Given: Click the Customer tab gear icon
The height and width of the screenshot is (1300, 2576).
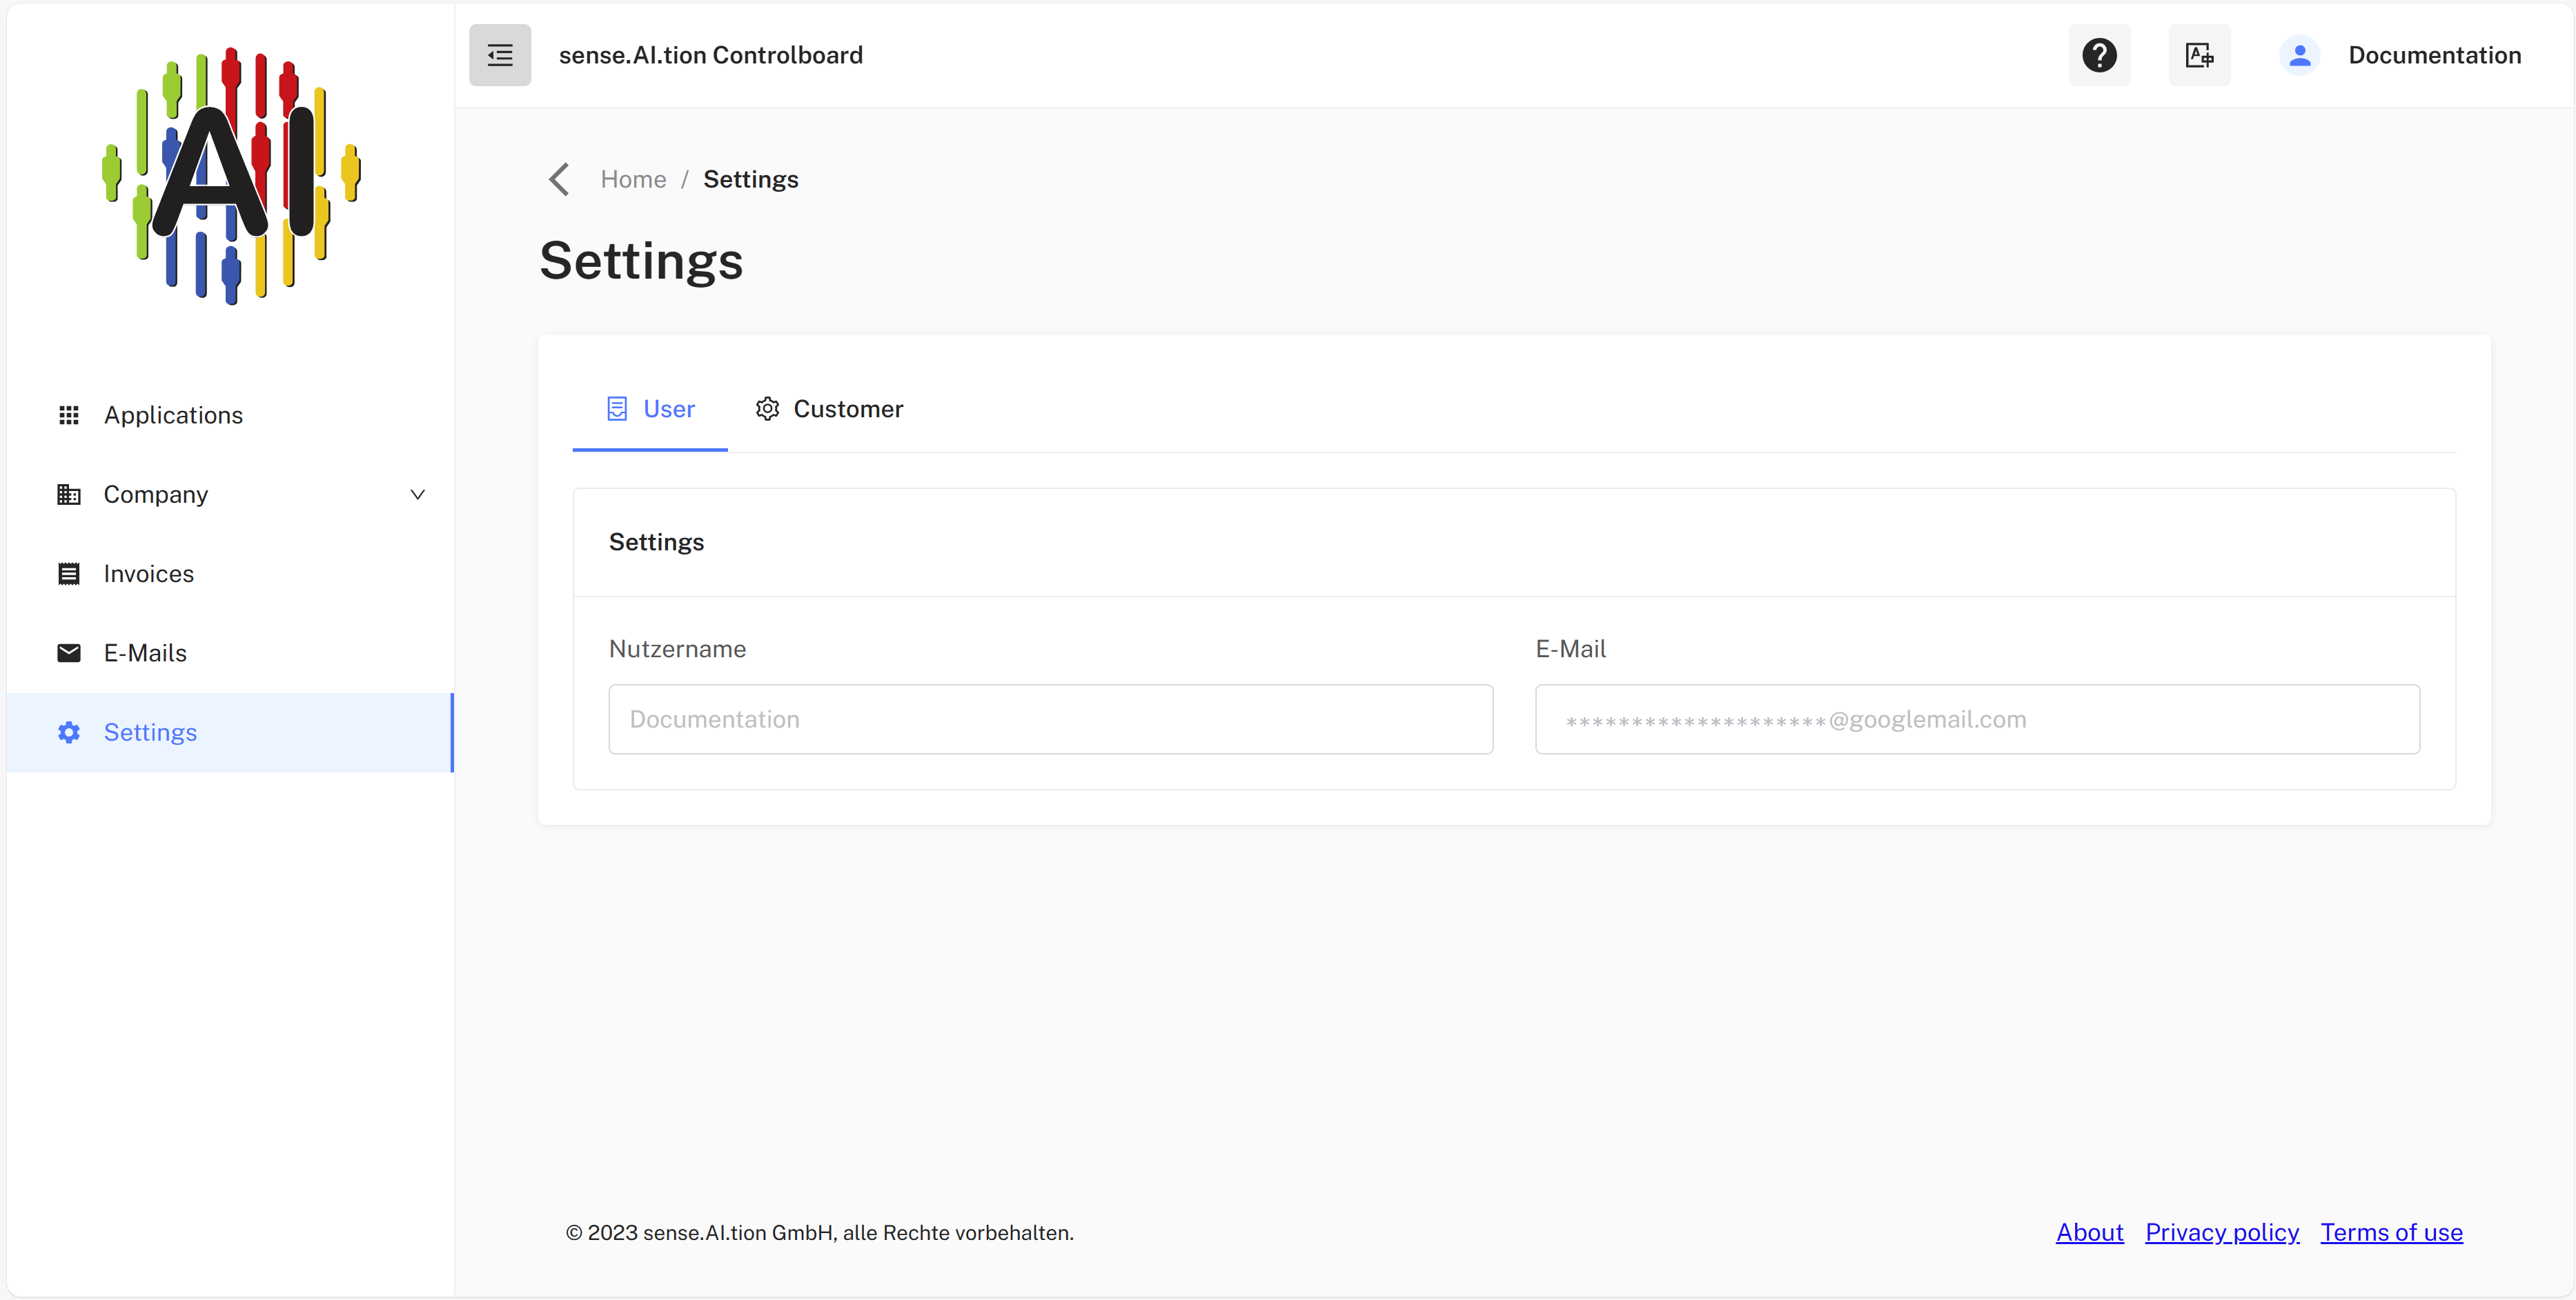Looking at the screenshot, I should (x=767, y=409).
